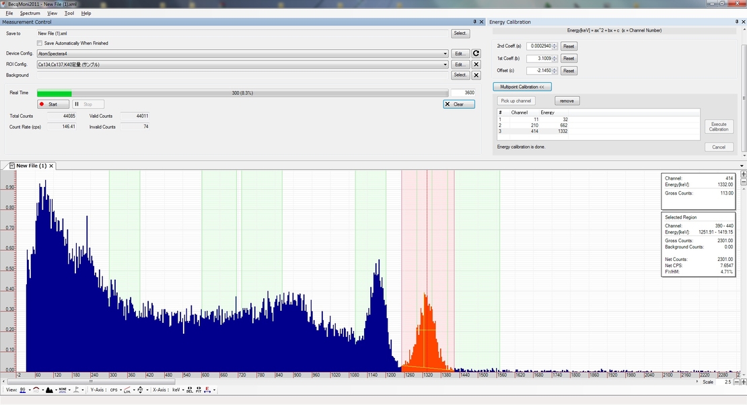Open the BG view dropdown arrow
The height and width of the screenshot is (405, 747).
pyautogui.click(x=30, y=390)
